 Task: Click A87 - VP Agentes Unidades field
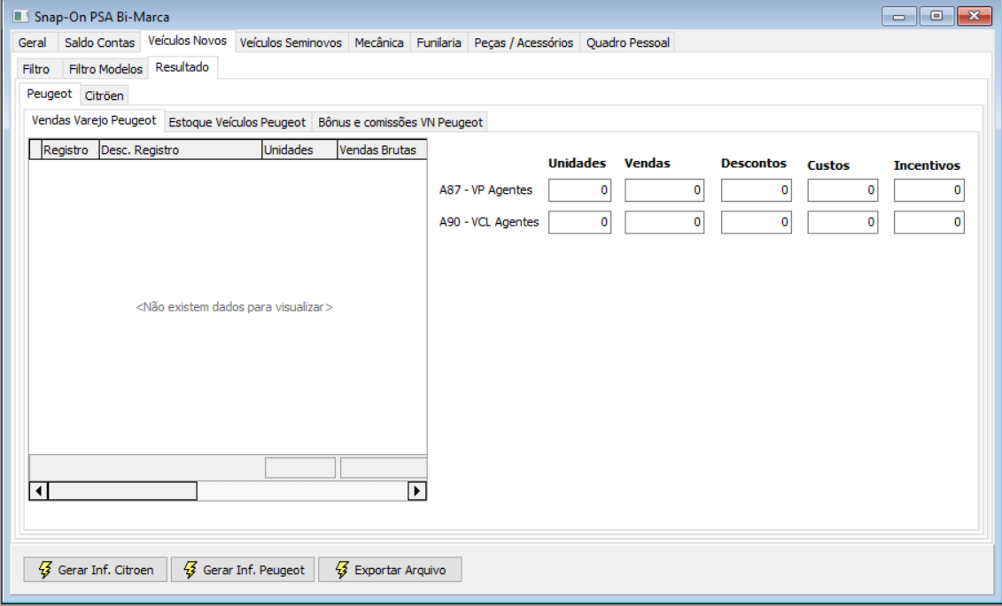pos(579,190)
